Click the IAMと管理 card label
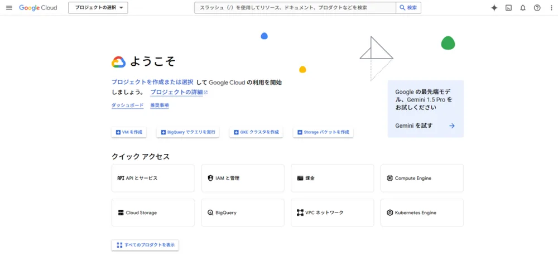 click(x=228, y=178)
